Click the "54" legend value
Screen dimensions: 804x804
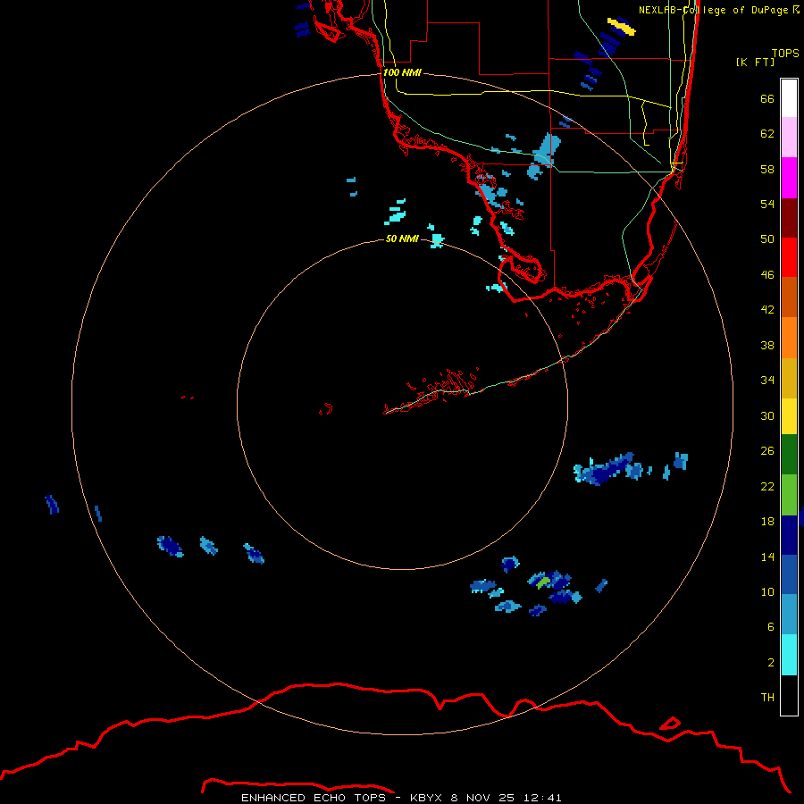tap(767, 204)
